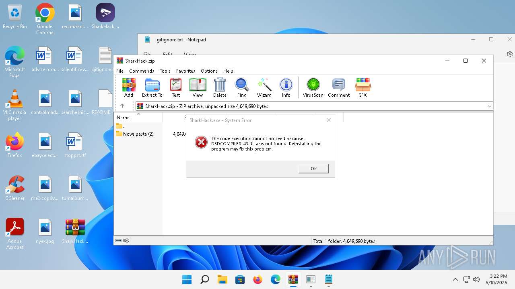Open Adobe Acrobat desktop shortcut
Screen dimensions: 515x289
(15, 234)
